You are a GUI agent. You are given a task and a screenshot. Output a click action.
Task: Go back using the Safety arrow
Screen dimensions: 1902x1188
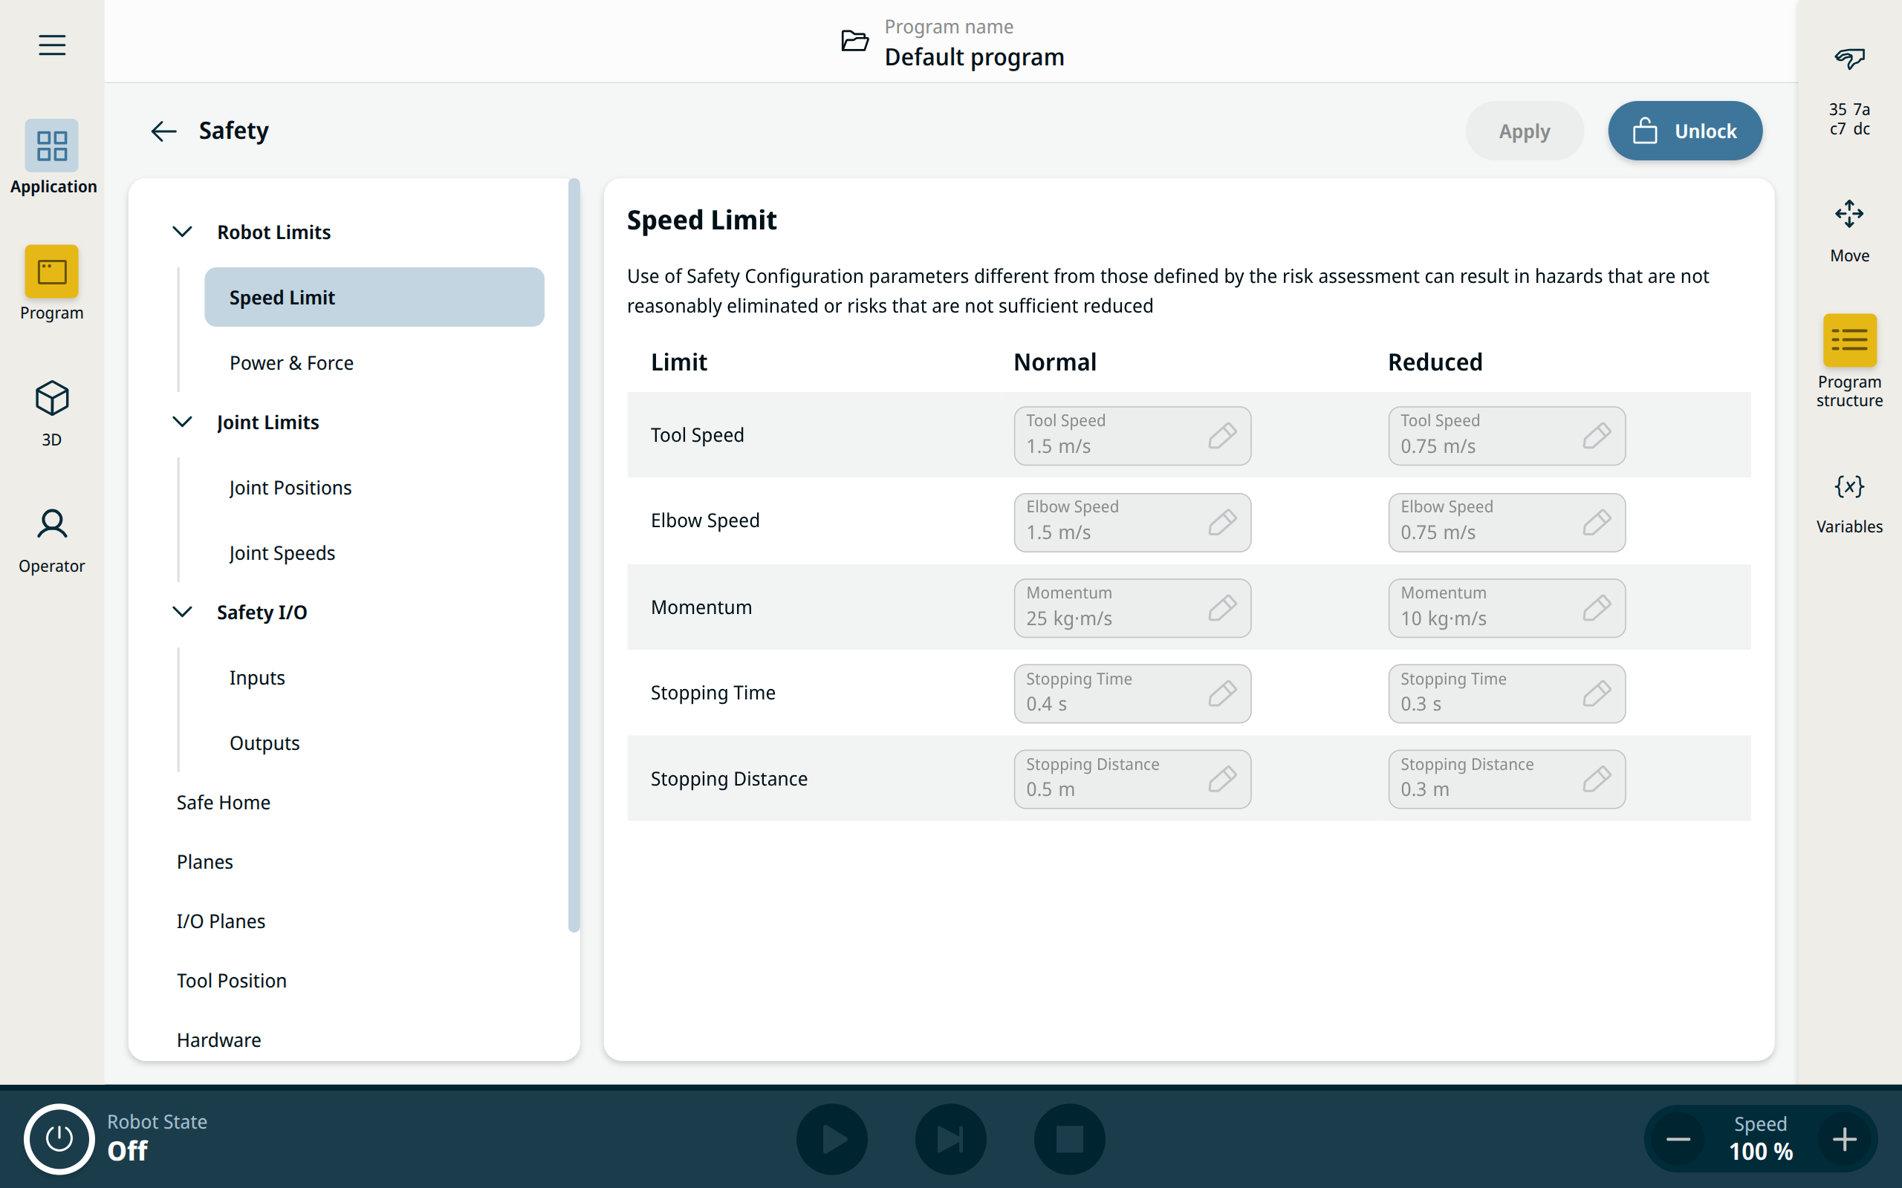click(x=163, y=131)
